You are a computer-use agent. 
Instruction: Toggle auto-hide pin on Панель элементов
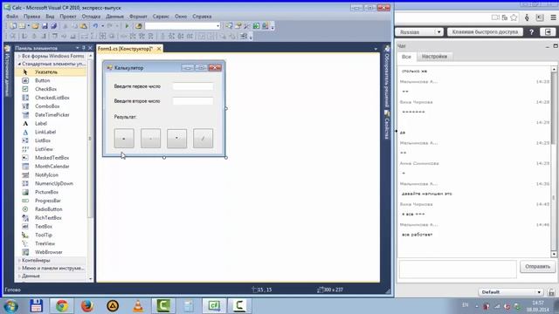tap(84, 48)
